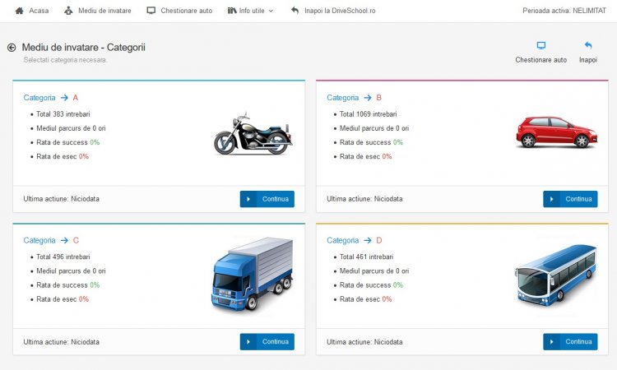Click 'Total 496 intrebari' text
617x370 pixels.
point(63,257)
